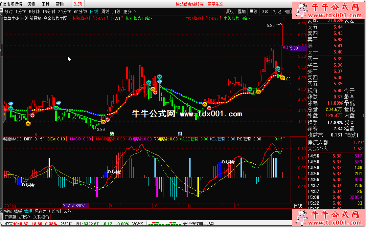Open the 工具 menu
Screen dimensions: 367x228
45,4
